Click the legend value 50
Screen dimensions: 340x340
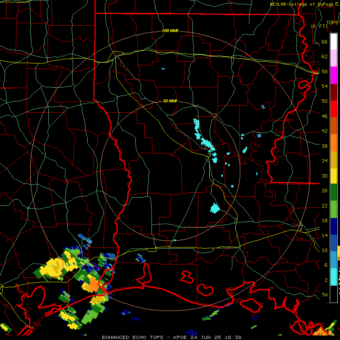325,101
